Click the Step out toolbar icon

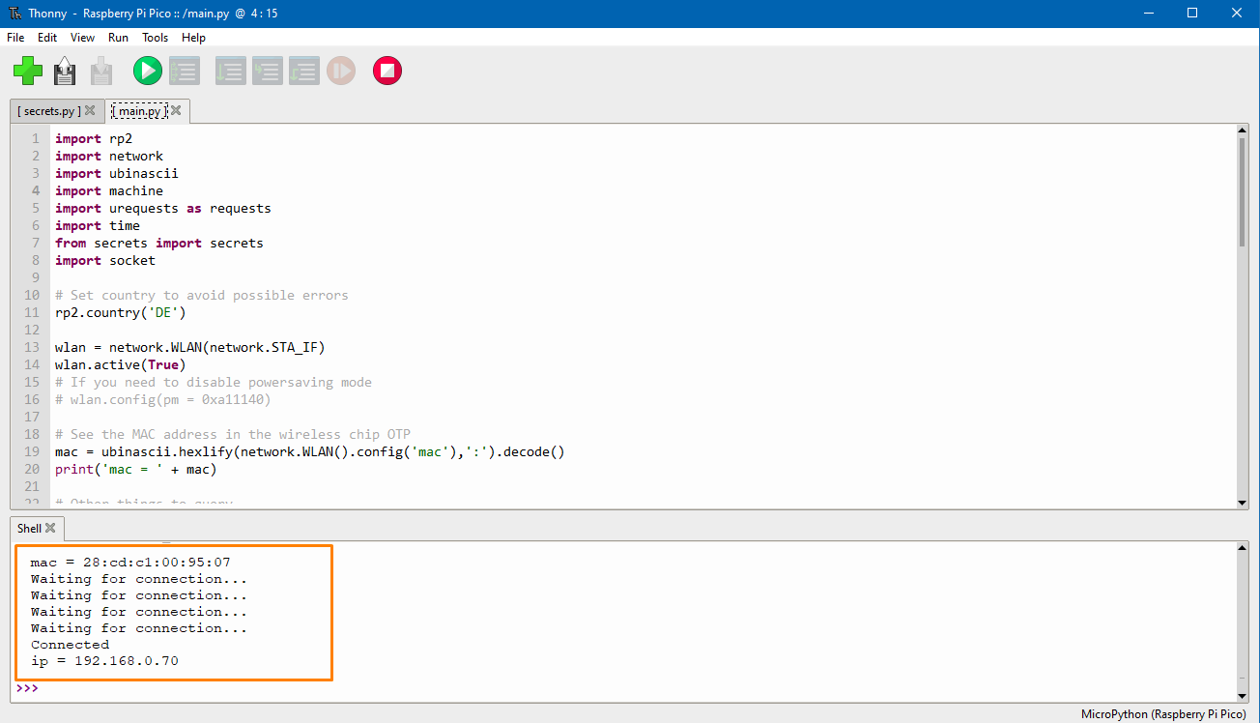pyautogui.click(x=303, y=71)
